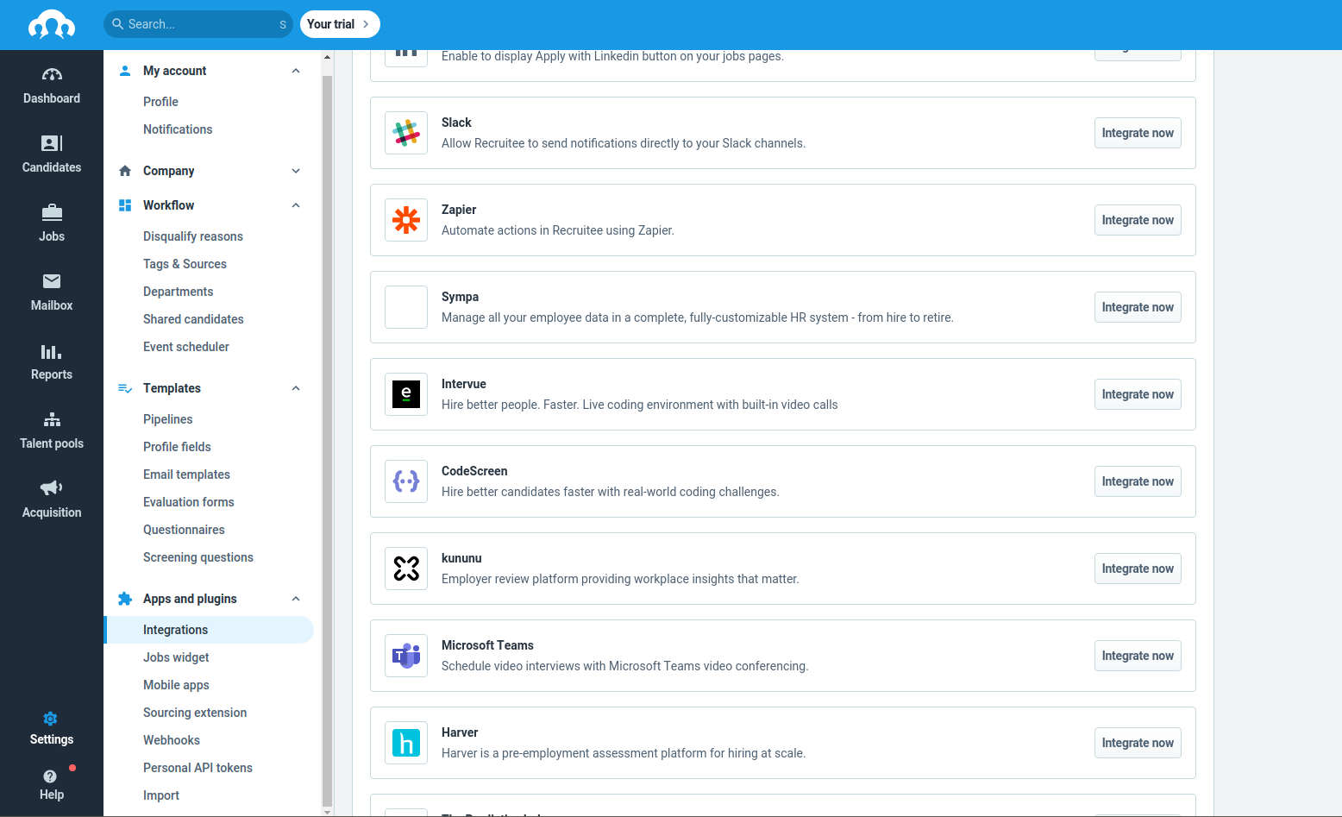Expand the Company section
This screenshot has height=817, width=1342.
[x=296, y=171]
